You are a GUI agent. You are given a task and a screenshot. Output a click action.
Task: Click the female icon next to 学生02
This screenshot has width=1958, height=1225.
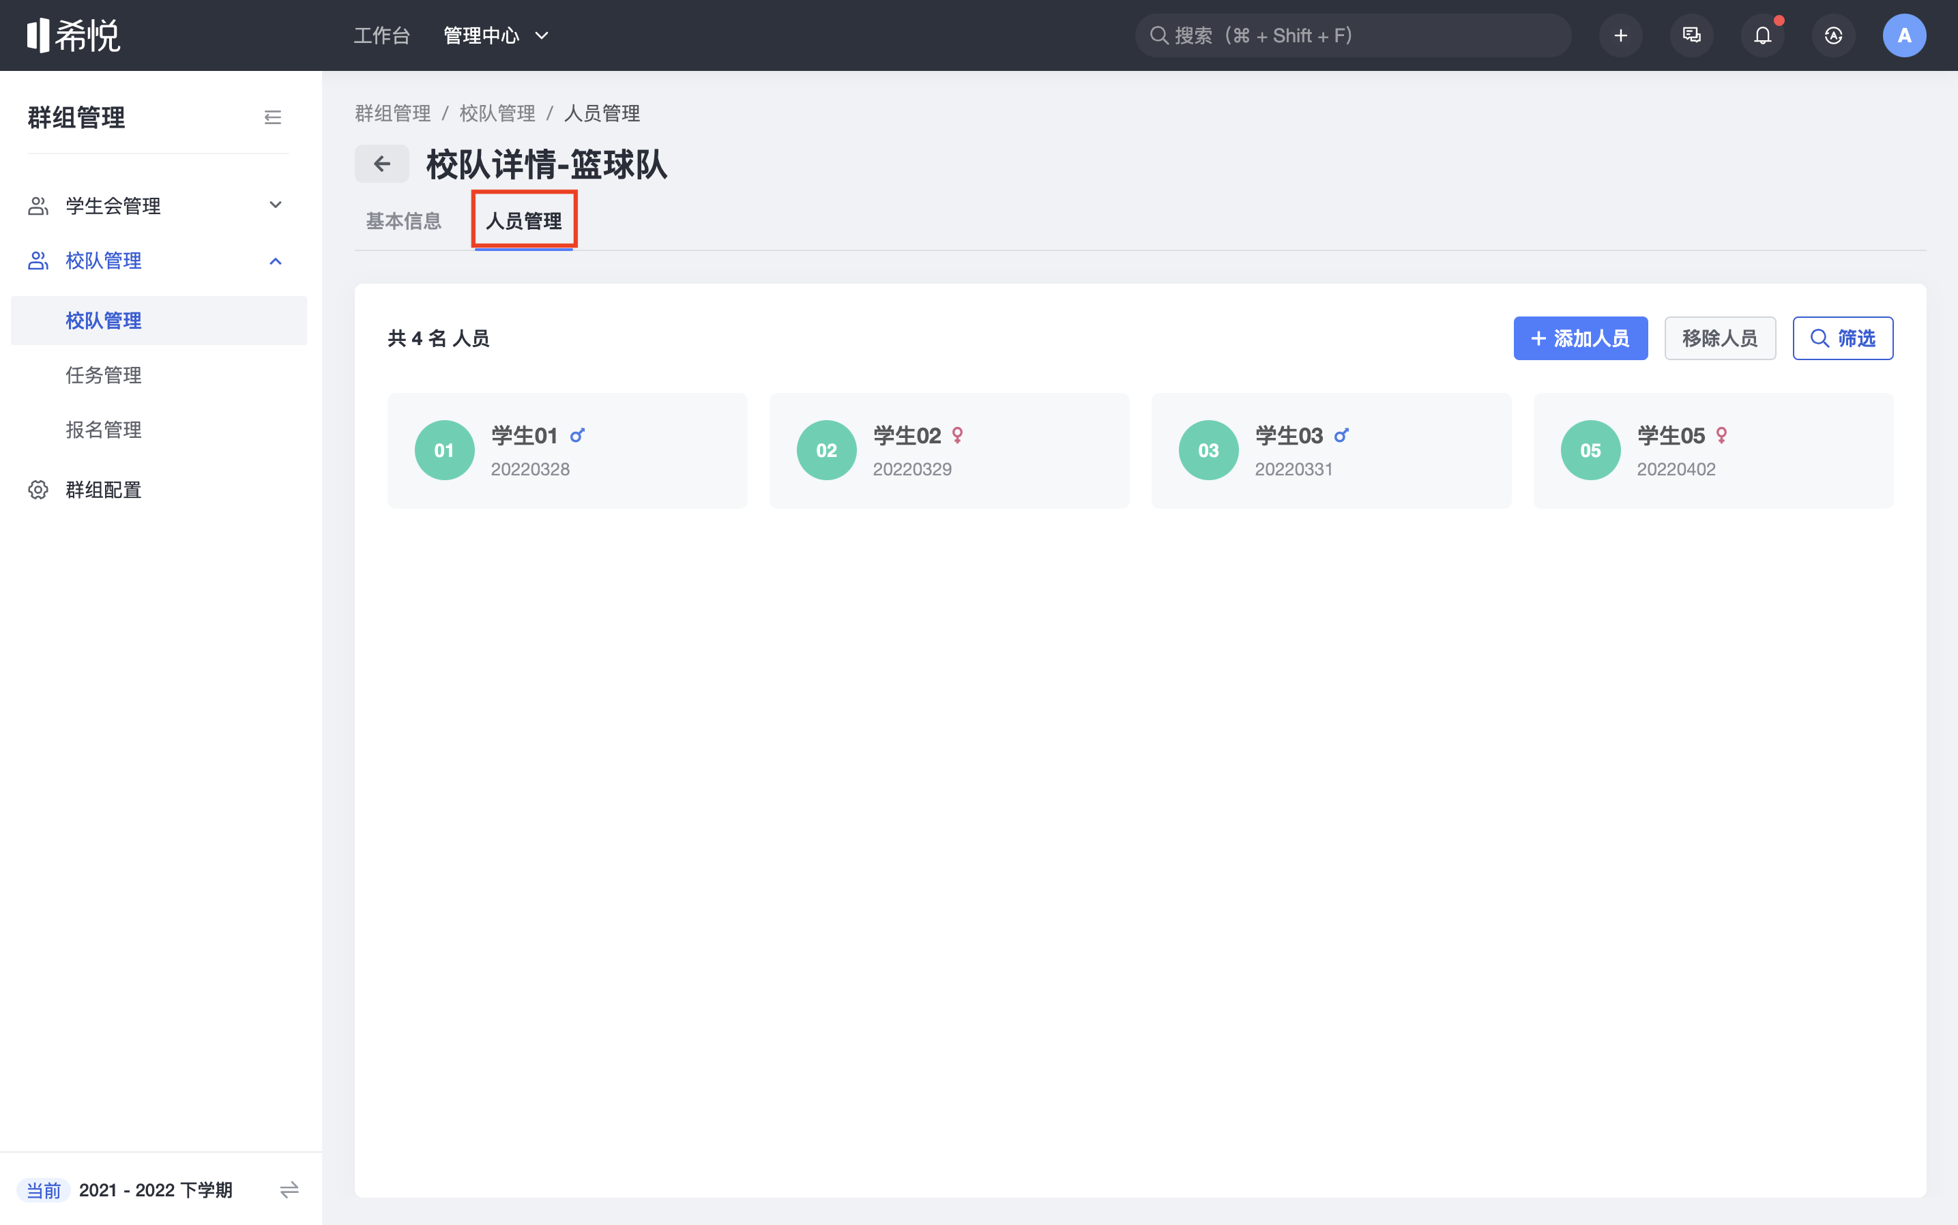click(958, 436)
